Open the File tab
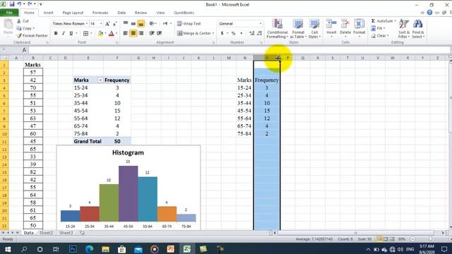 click(9, 13)
